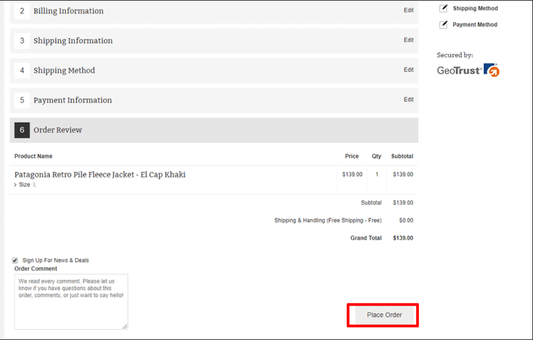533x340 pixels.
Task: Edit the Payment Information step
Action: 408,100
